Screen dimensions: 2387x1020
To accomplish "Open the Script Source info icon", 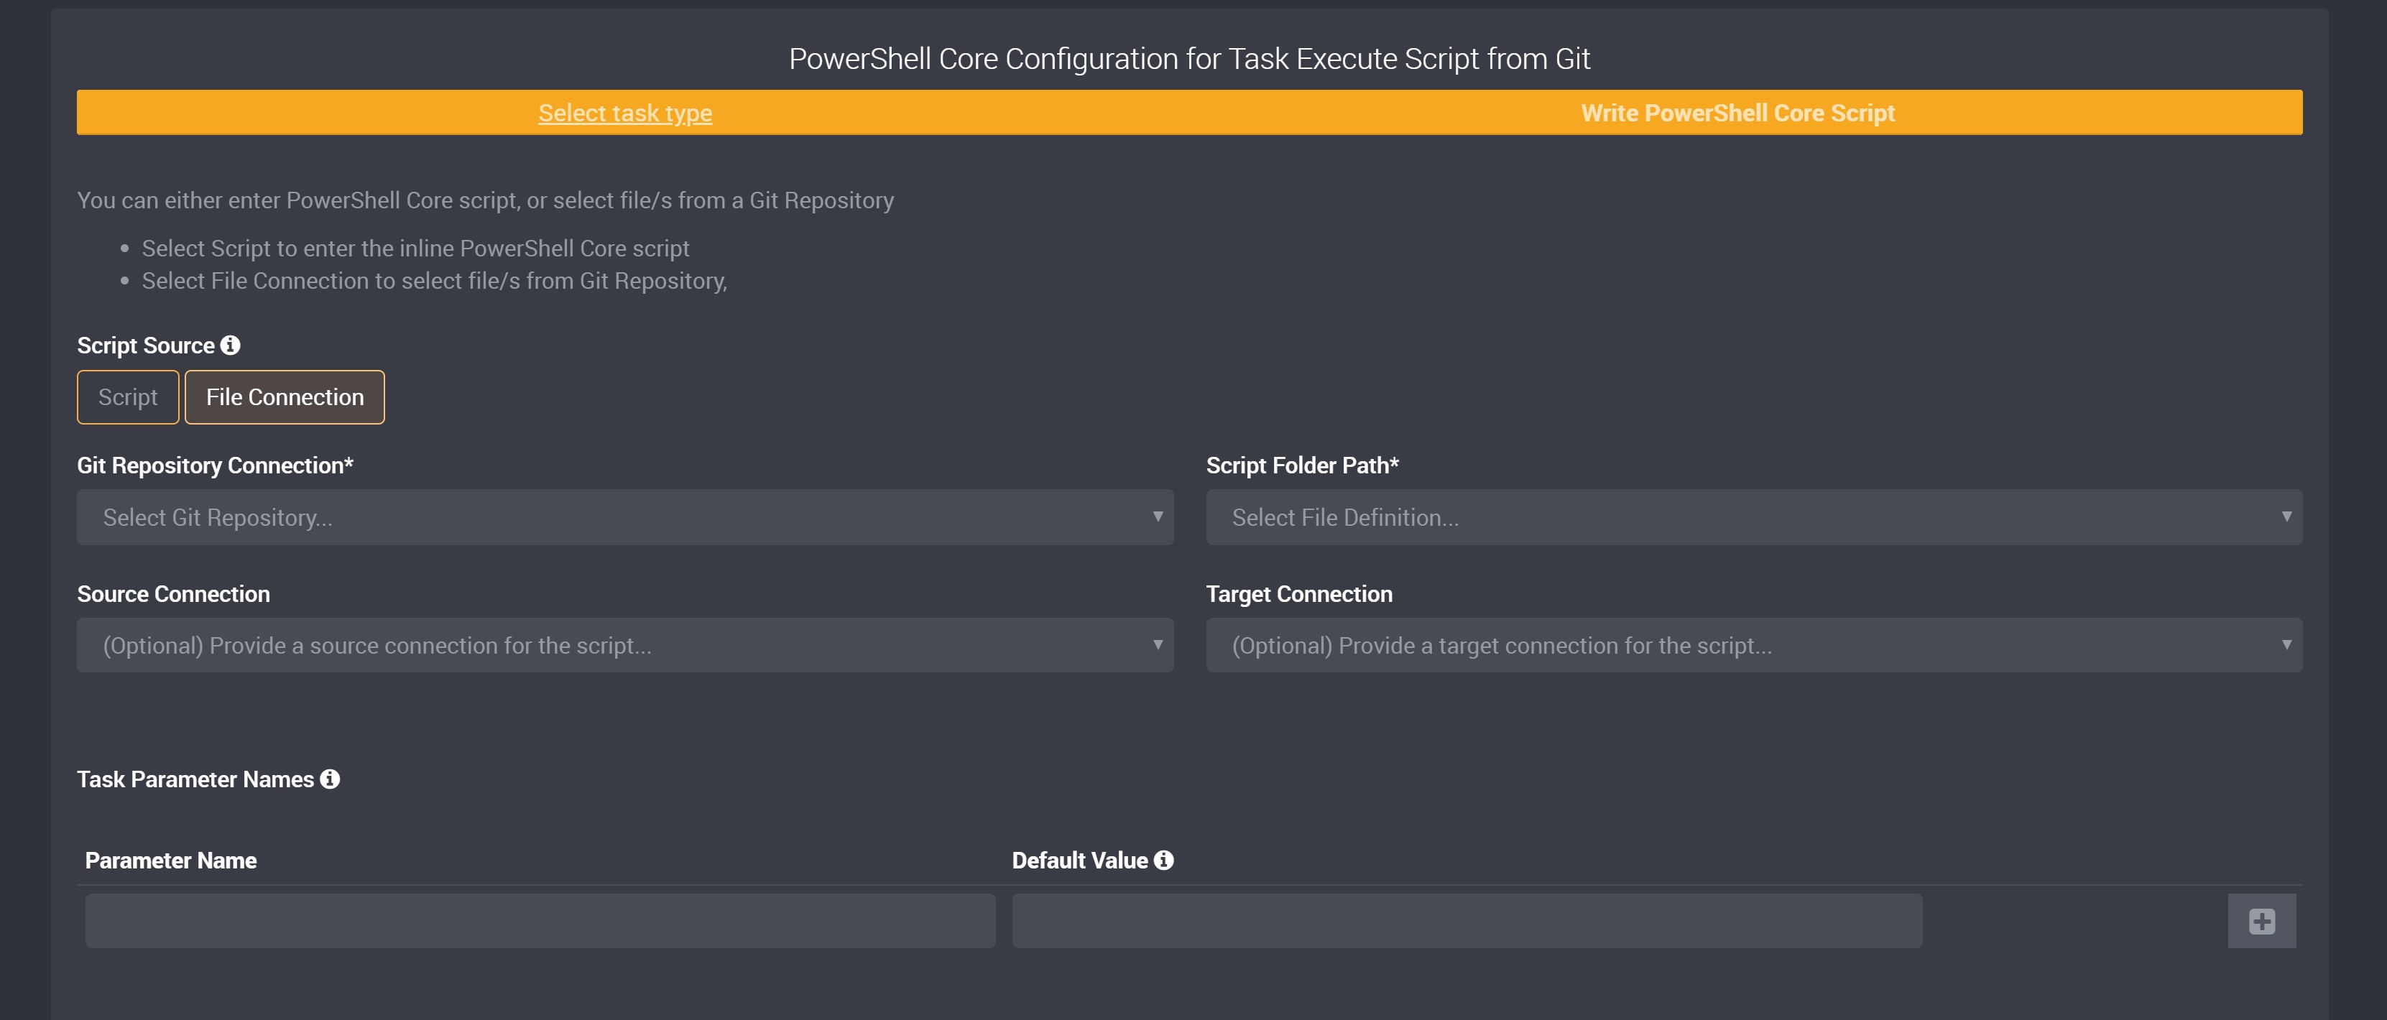I will [230, 346].
